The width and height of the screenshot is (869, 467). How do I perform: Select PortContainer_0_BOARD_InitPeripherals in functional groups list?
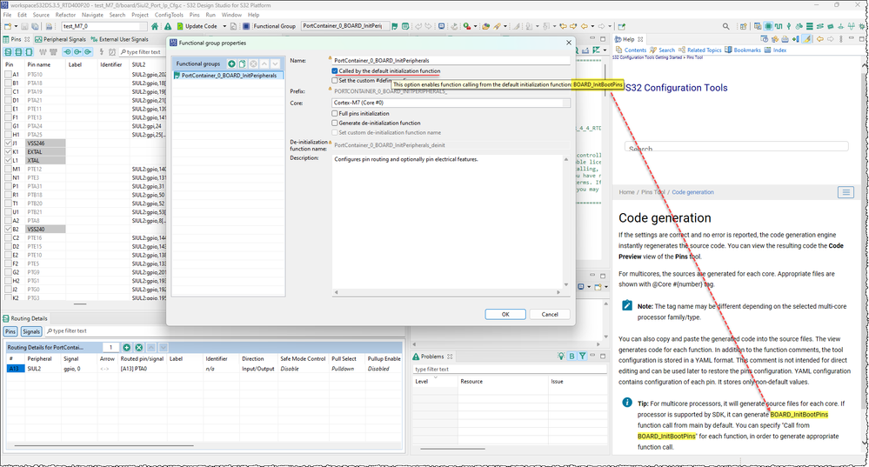pyautogui.click(x=229, y=76)
